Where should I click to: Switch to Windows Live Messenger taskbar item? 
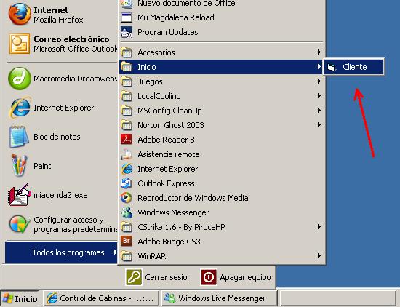(220, 298)
